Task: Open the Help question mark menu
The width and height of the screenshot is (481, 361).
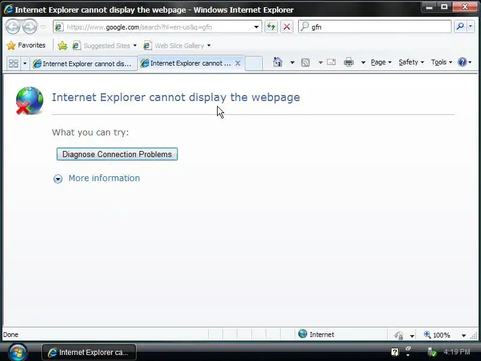Action: click(464, 63)
